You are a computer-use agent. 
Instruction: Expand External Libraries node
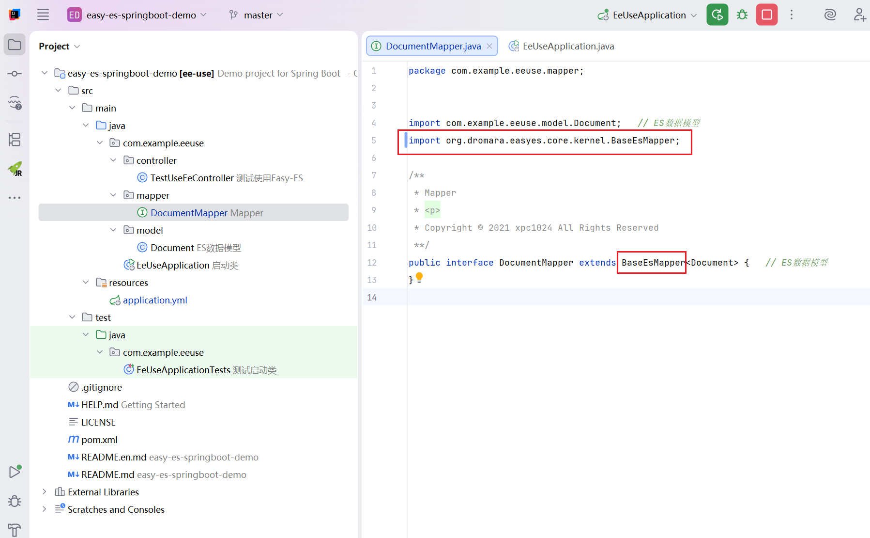pos(45,492)
